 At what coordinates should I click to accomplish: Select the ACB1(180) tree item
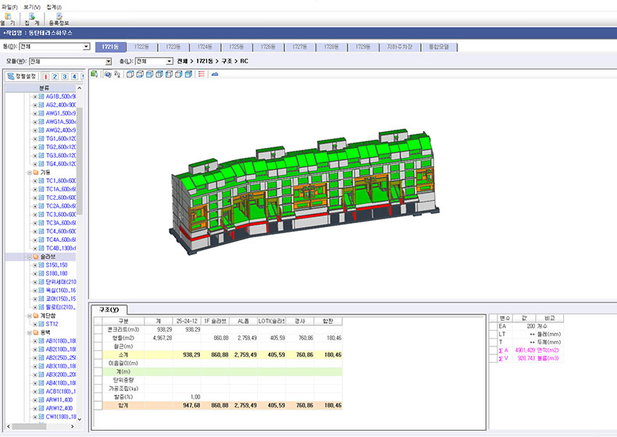tap(61, 392)
